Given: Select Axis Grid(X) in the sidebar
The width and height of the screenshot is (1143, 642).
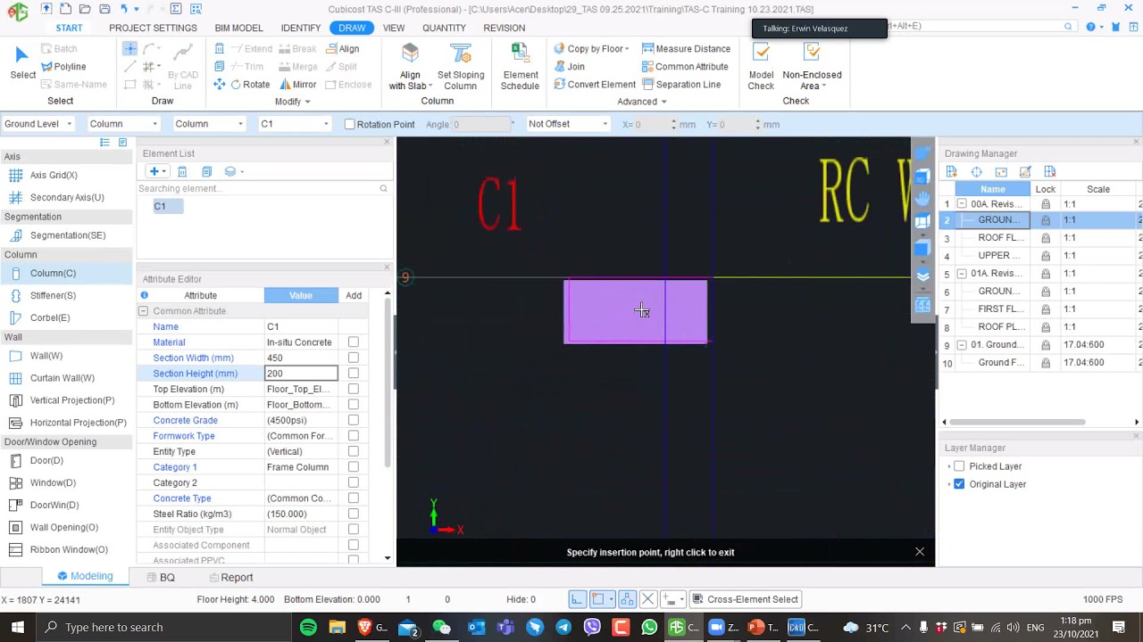Looking at the screenshot, I should pos(54,176).
